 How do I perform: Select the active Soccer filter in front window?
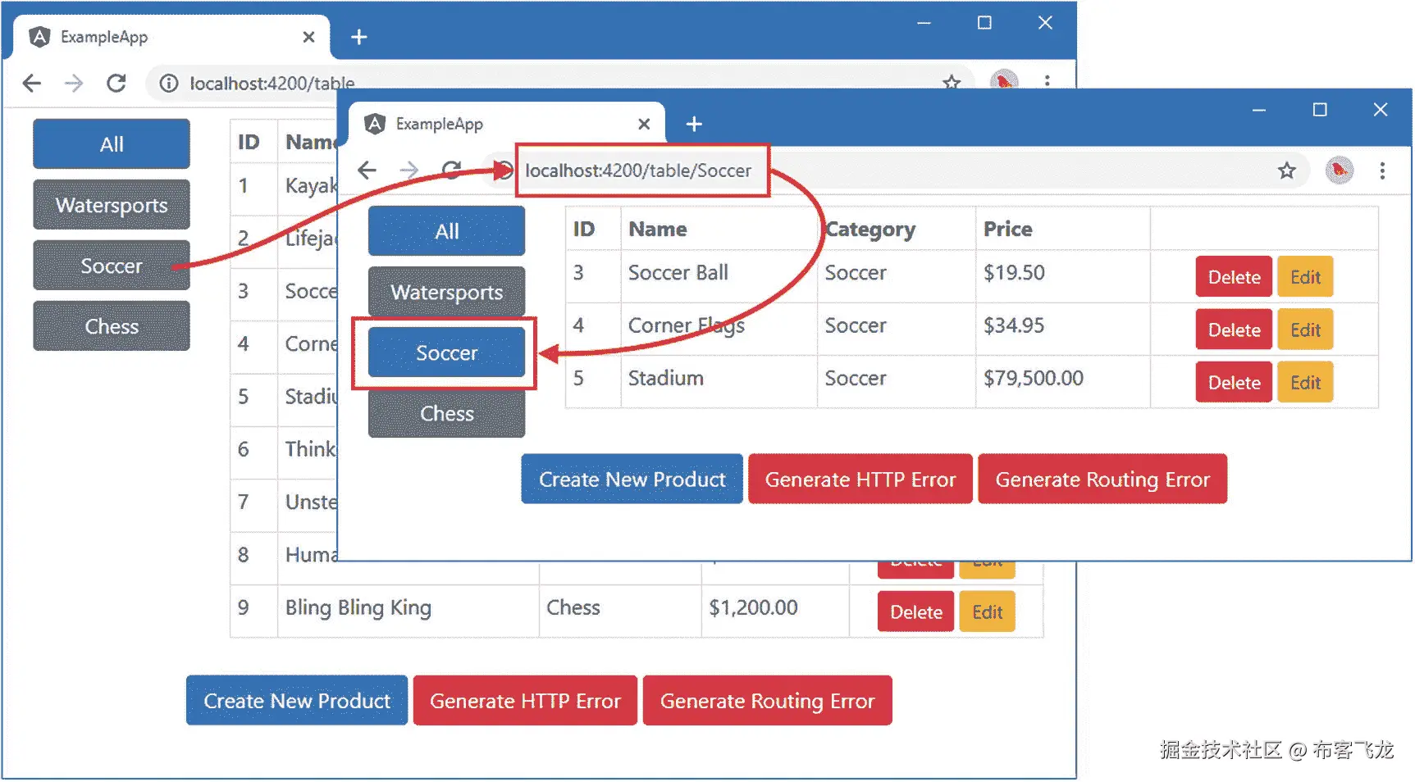pos(446,352)
